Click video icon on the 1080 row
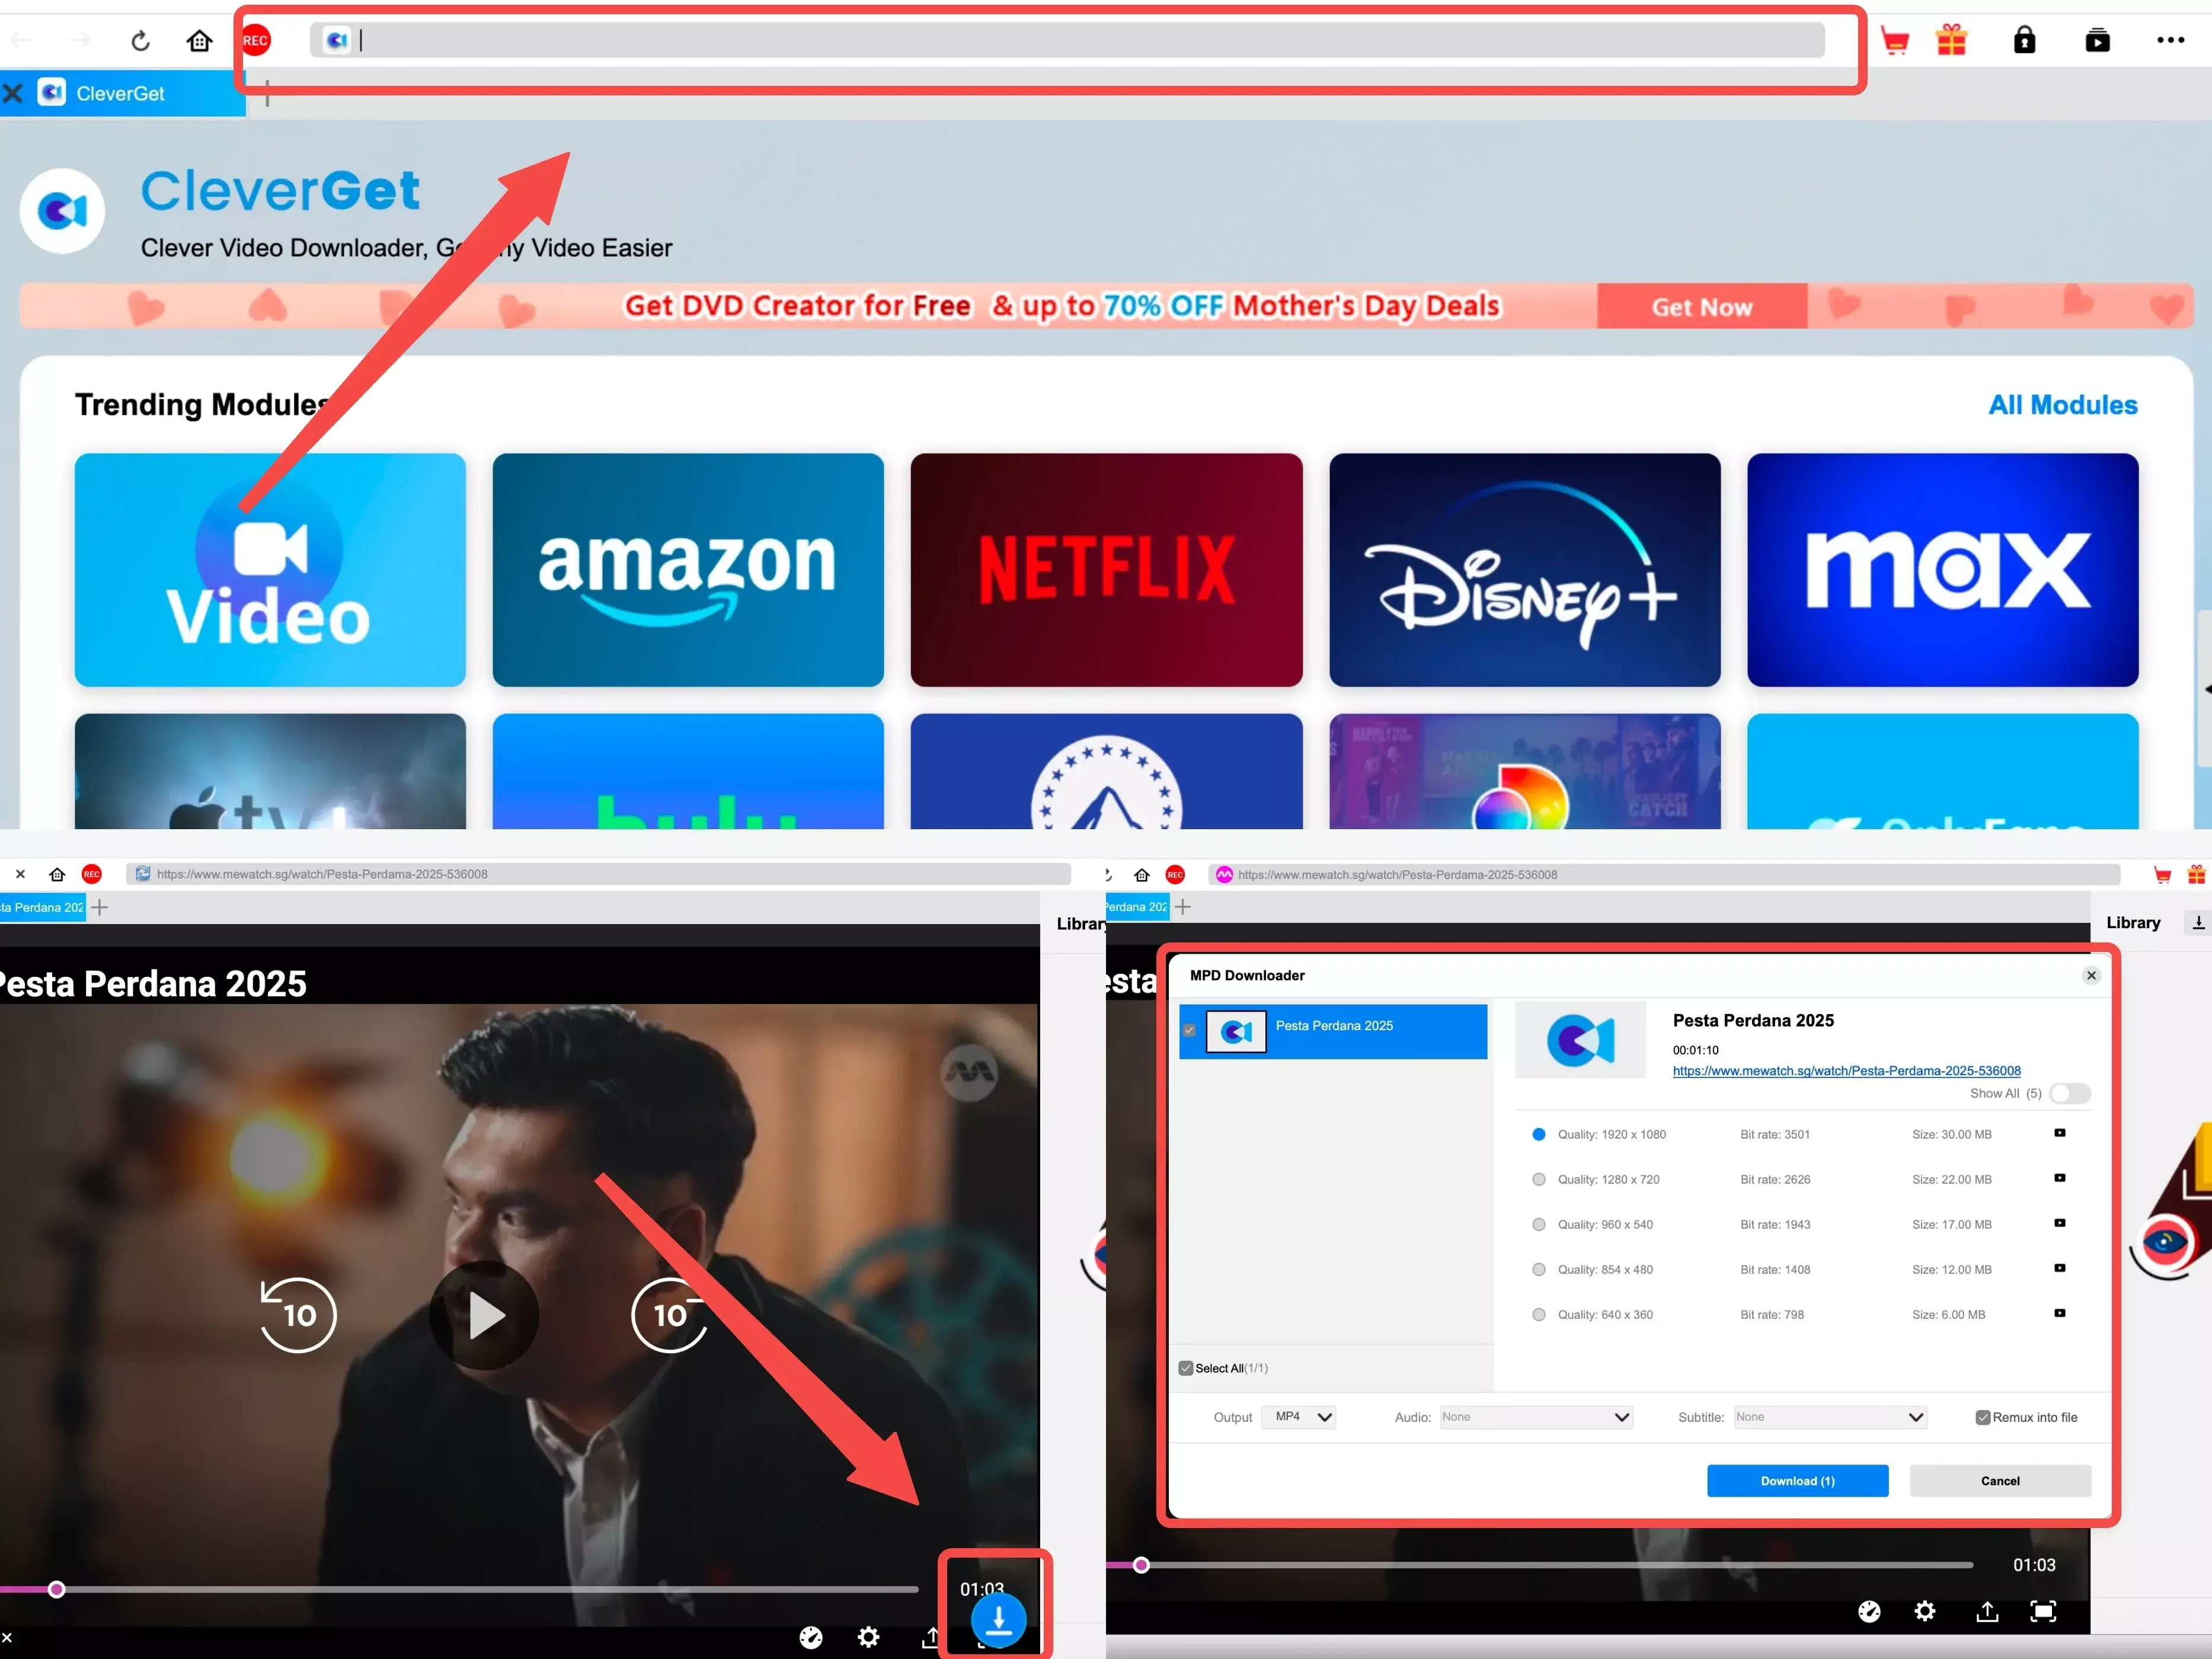This screenshot has height=1659, width=2212. pyautogui.click(x=2059, y=1133)
